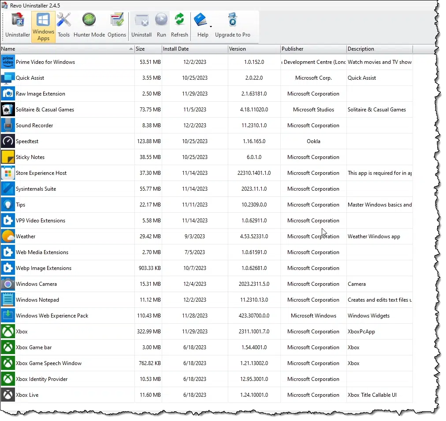Open the Help toolbar button

point(202,26)
